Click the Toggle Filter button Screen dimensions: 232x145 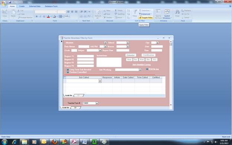pyautogui.click(x=146, y=17)
